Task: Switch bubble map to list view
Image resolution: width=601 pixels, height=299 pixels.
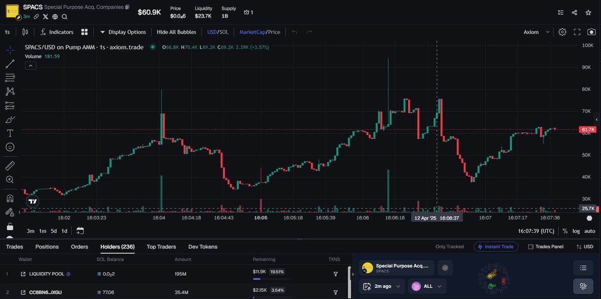Action: point(583,268)
